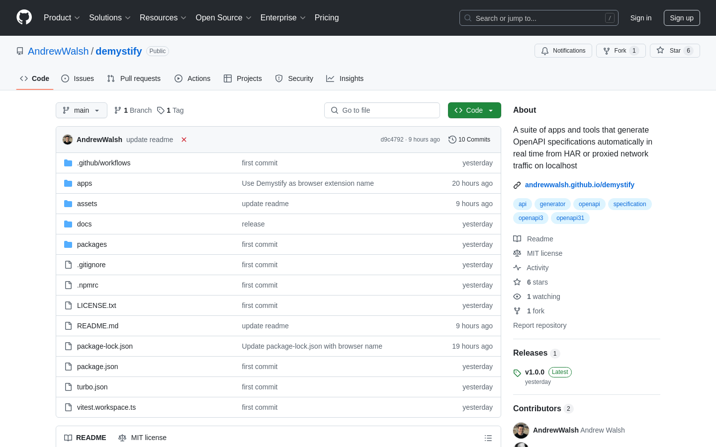The width and height of the screenshot is (716, 447).
Task: Open the 1 Branch link
Action: (133, 110)
